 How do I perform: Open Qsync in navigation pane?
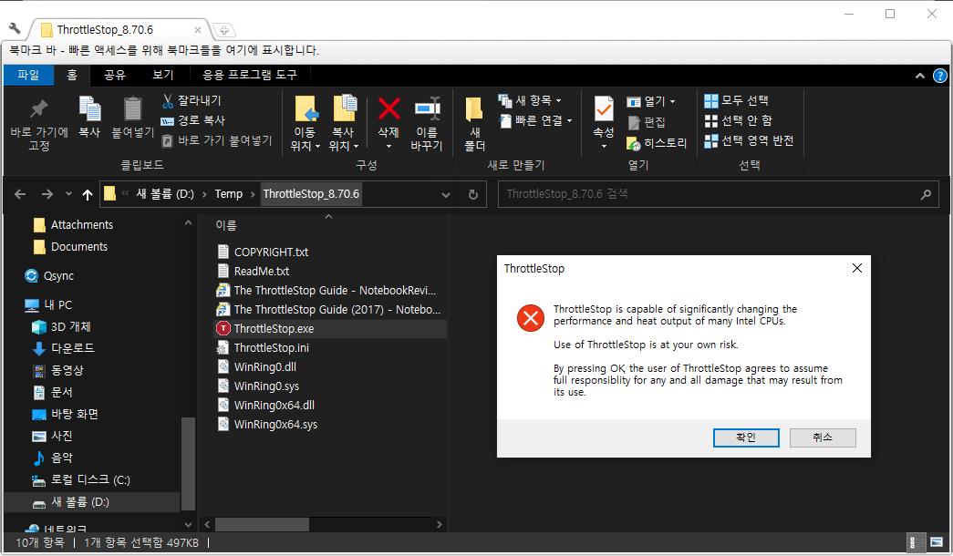tap(58, 276)
